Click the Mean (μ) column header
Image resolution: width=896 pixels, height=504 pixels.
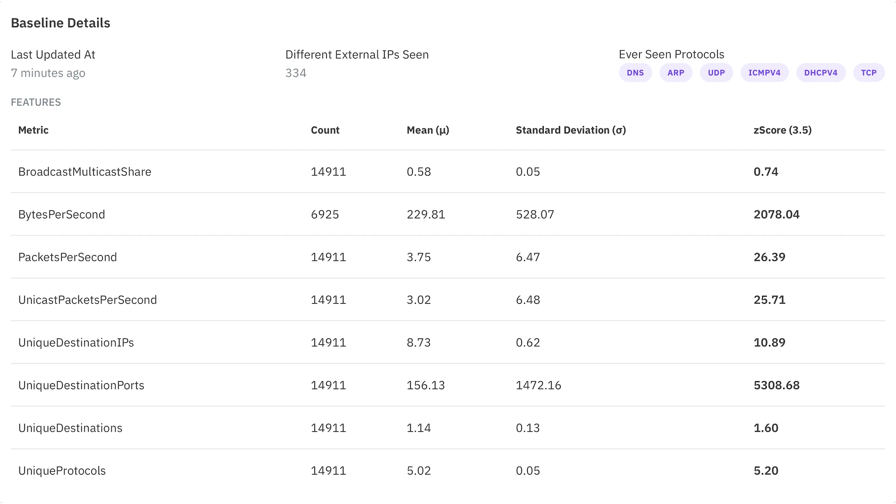427,130
